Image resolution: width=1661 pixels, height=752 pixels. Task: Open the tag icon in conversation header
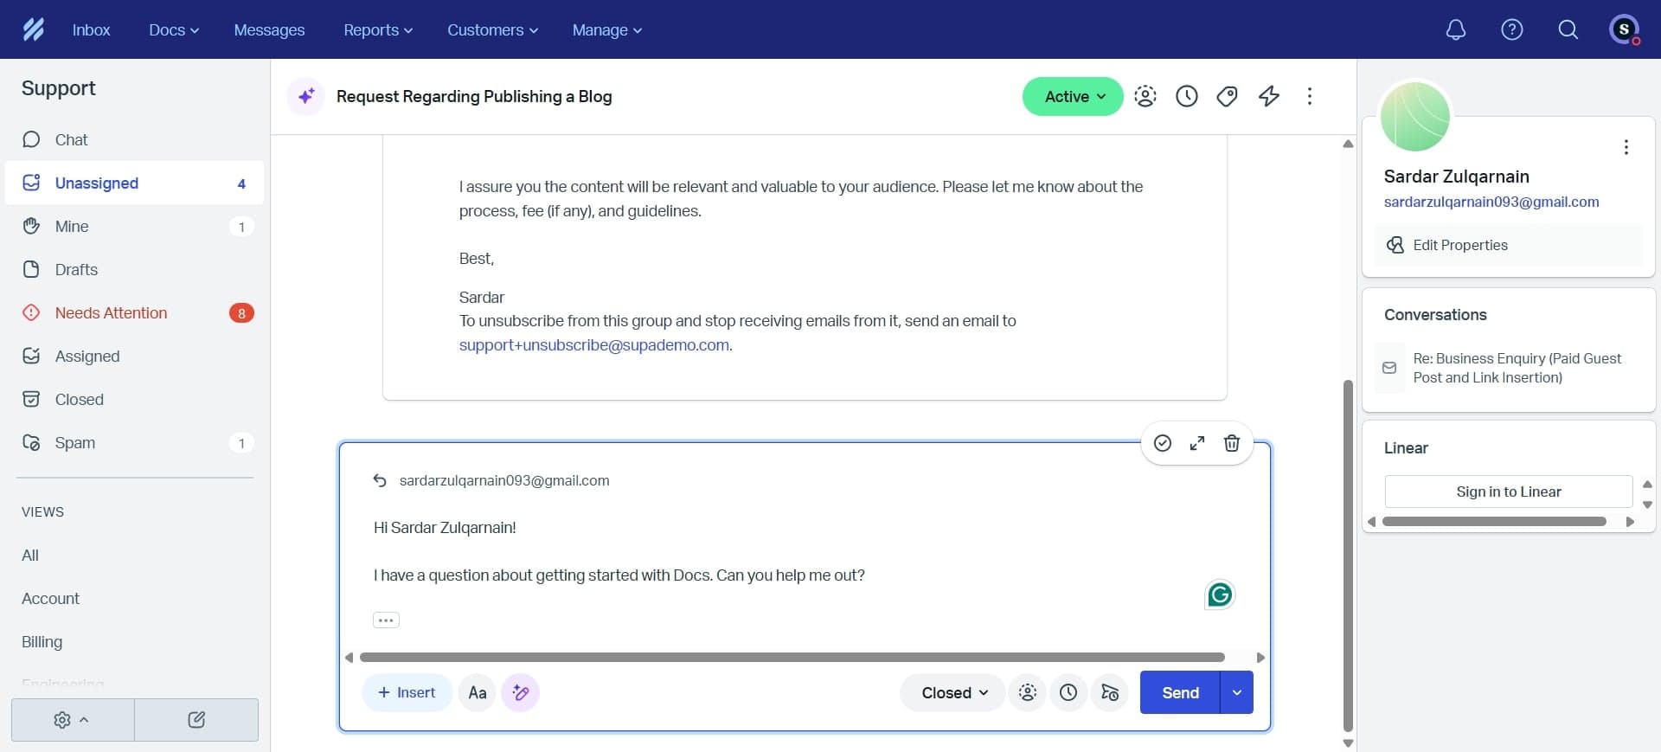(1227, 96)
